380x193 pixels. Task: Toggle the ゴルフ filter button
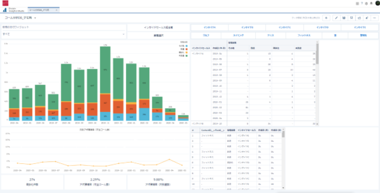point(206,35)
